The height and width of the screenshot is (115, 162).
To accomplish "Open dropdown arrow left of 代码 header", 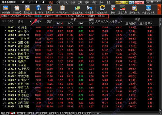I will (x=4, y=21).
